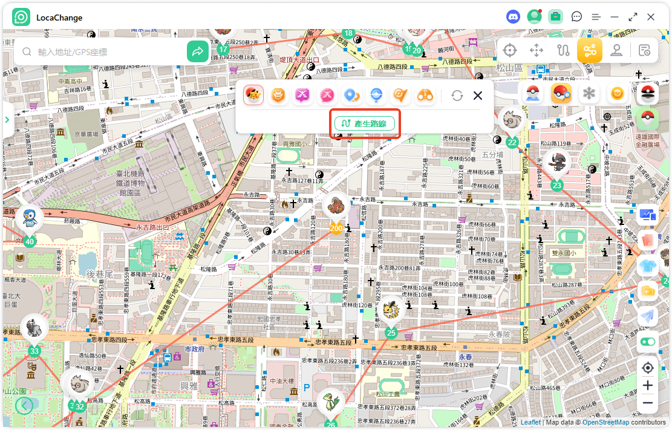Viewport: 672px width, 430px height.
Task: Click the Pokémon marker numbered 22
Action: coord(512,126)
